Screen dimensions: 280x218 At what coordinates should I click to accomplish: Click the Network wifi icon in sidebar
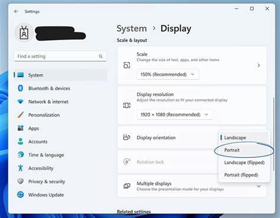point(21,101)
